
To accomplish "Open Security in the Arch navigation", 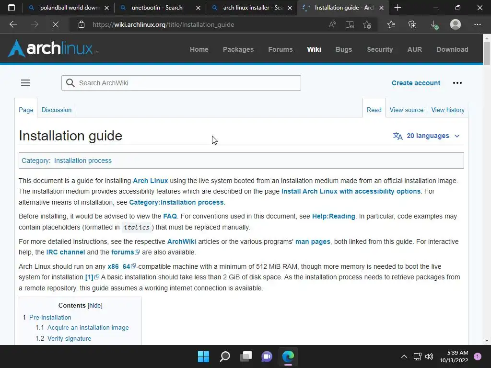I will 380,49.
